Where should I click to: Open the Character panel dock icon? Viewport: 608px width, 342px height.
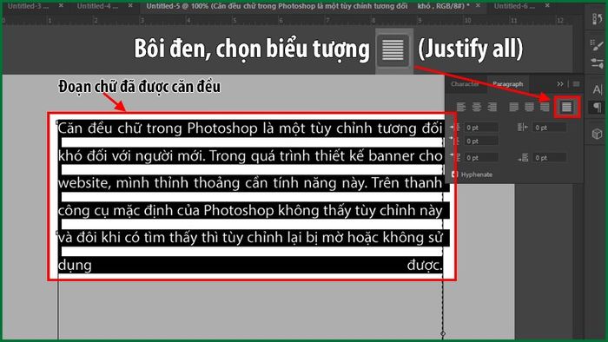click(x=598, y=89)
